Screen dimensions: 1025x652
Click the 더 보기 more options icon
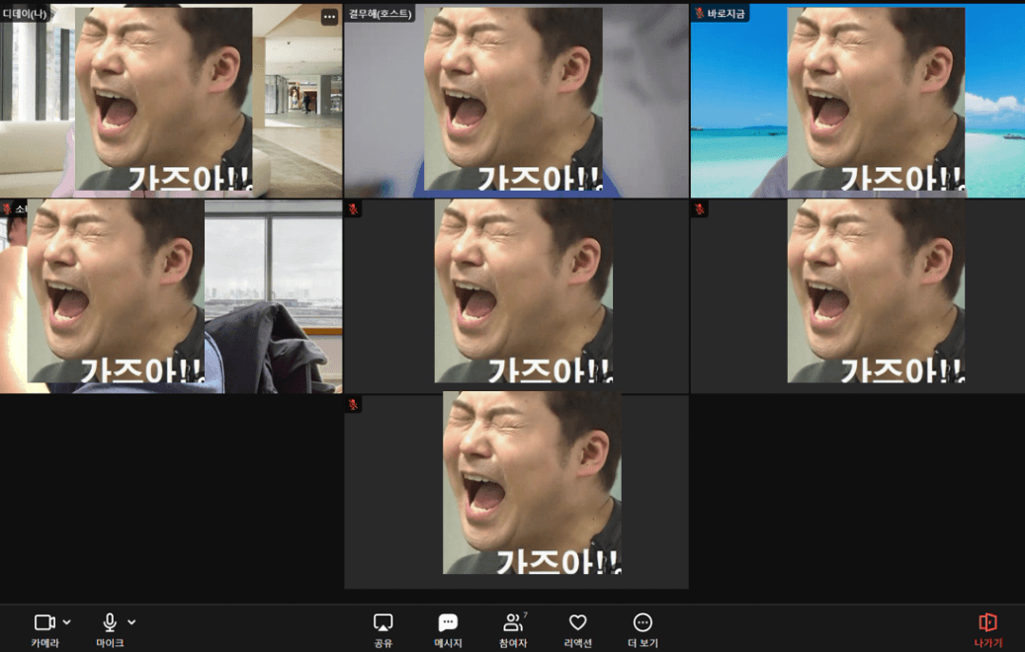(642, 622)
